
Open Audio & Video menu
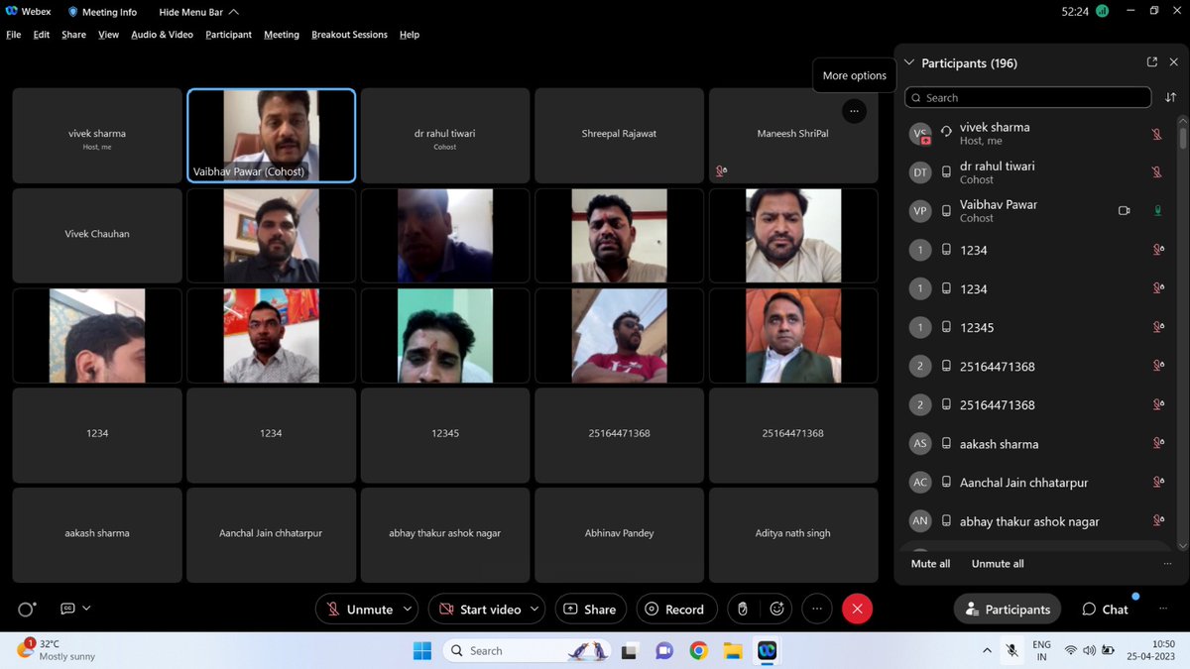click(162, 34)
